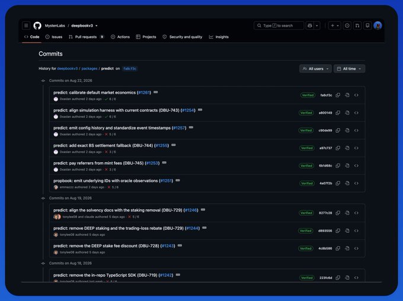Click the MystenLabs owner link
Image resolution: width=403 pixels, height=301 pixels.
coord(55,25)
